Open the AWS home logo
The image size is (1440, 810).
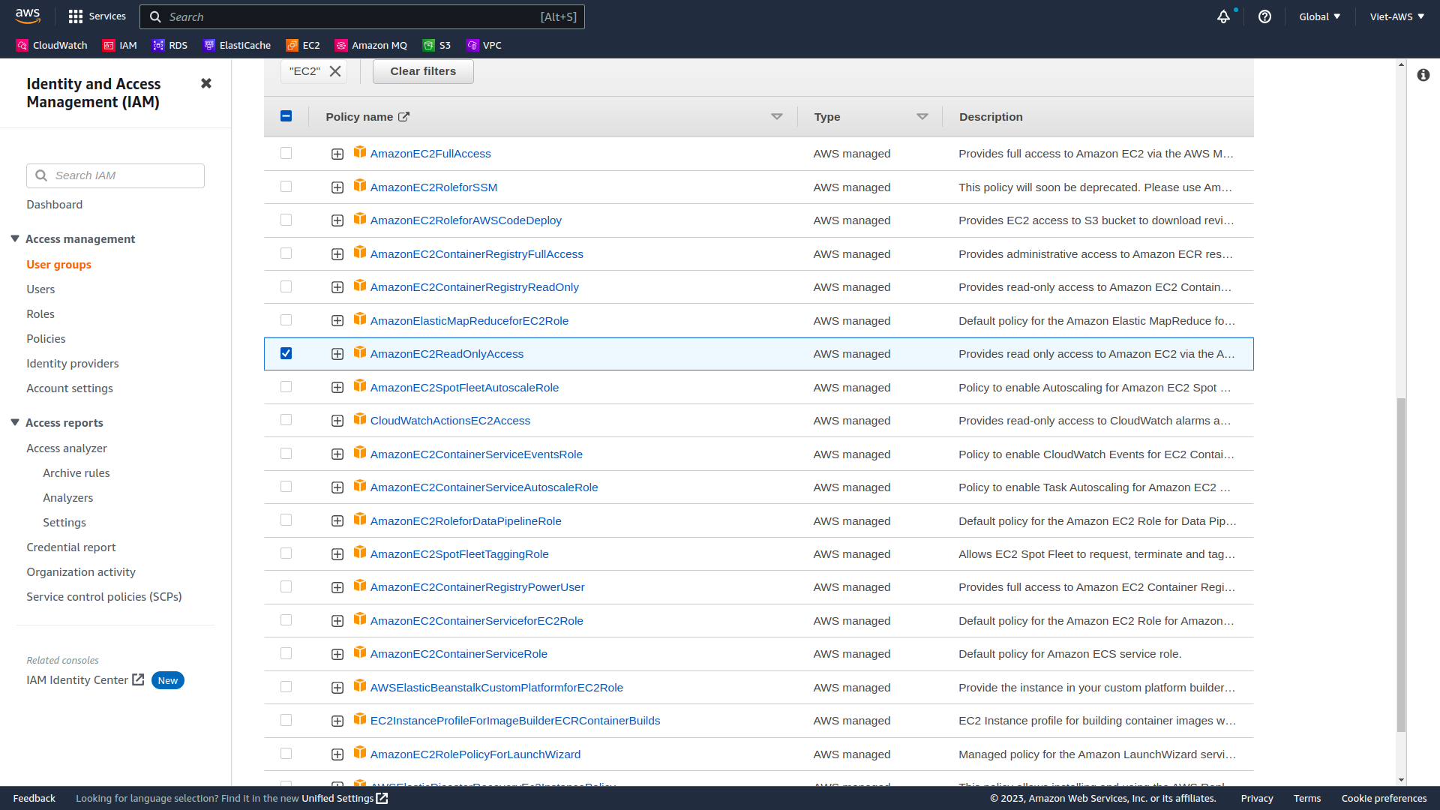click(x=28, y=16)
